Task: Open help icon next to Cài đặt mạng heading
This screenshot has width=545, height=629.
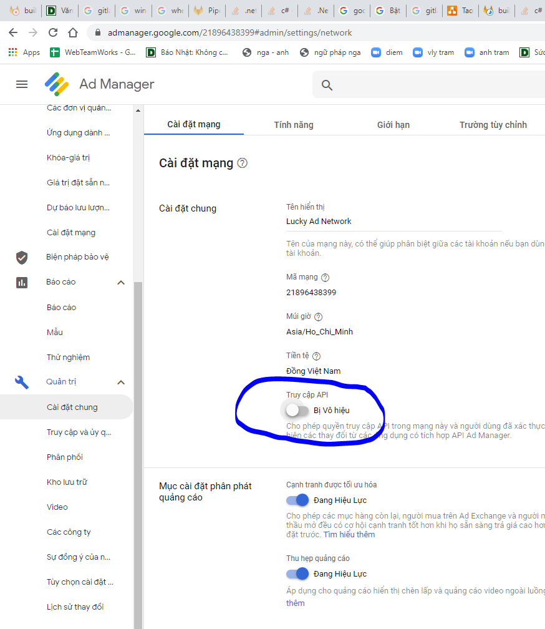Action: click(x=243, y=163)
